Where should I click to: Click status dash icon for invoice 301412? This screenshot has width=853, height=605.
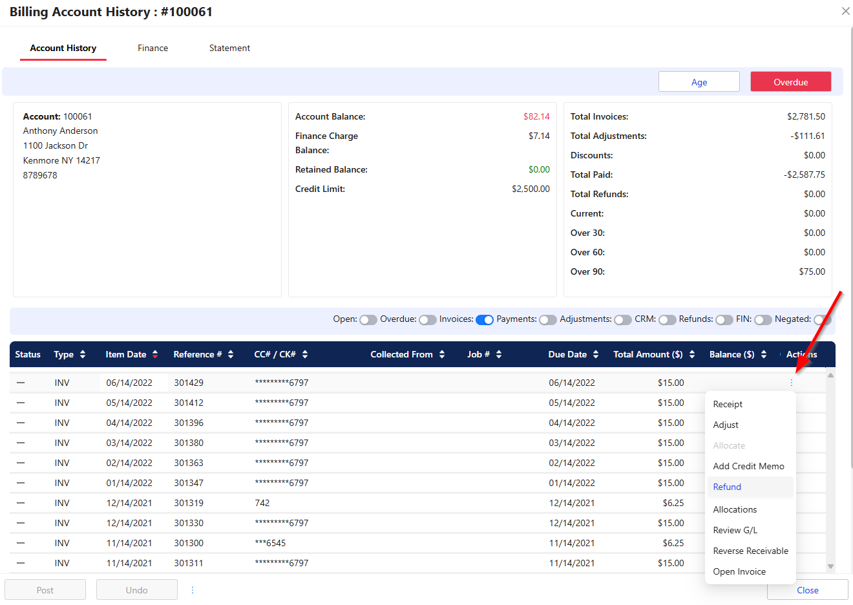click(x=21, y=403)
